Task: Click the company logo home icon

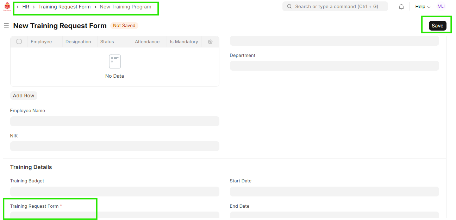Action: coord(7,7)
